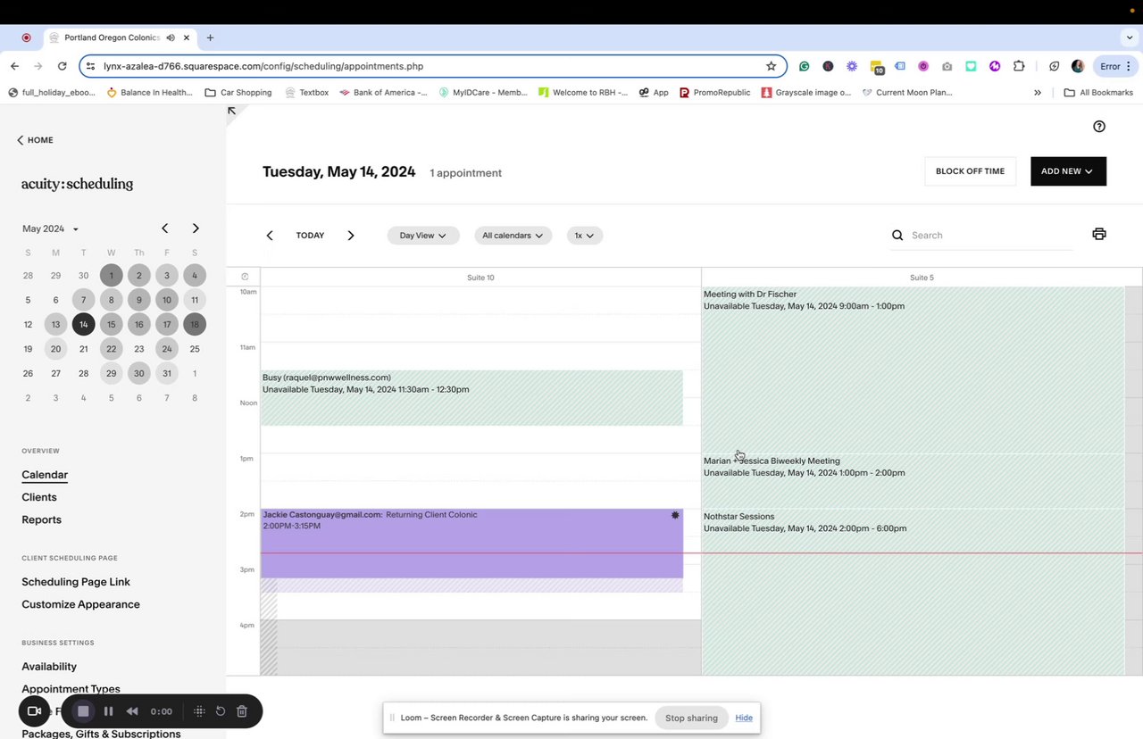Expand the hidden bookmarks chevron

[x=1038, y=92]
